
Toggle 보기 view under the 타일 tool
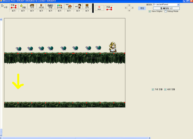50,11
